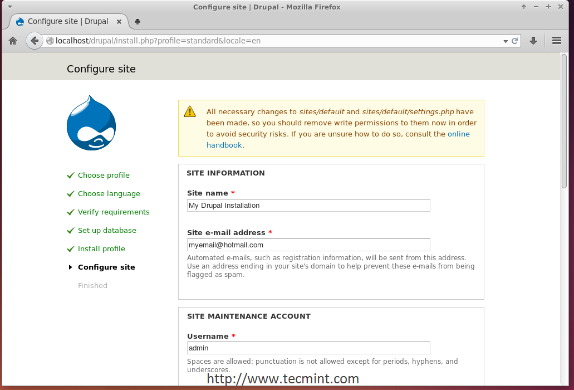
Task: Click the checkmark beside Set up database
Action: [x=71, y=230]
